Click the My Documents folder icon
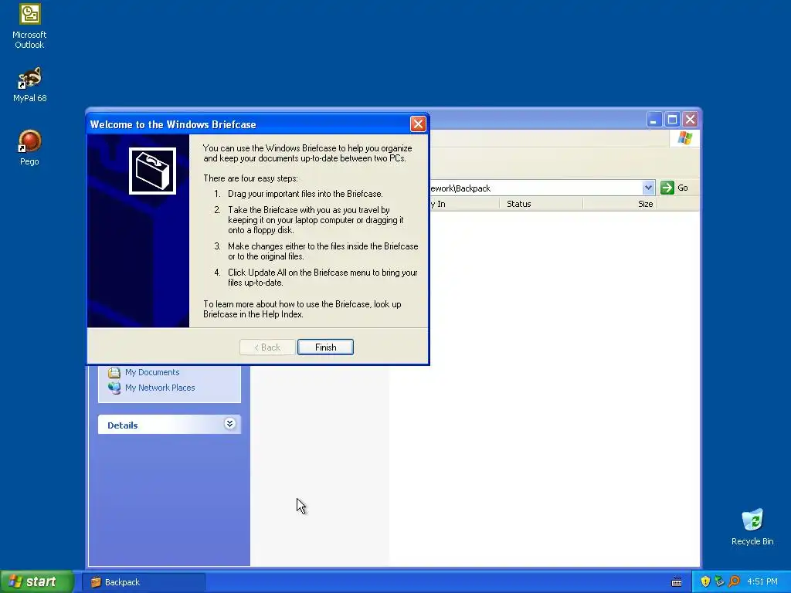Screen dimensions: 791x593 pos(114,372)
